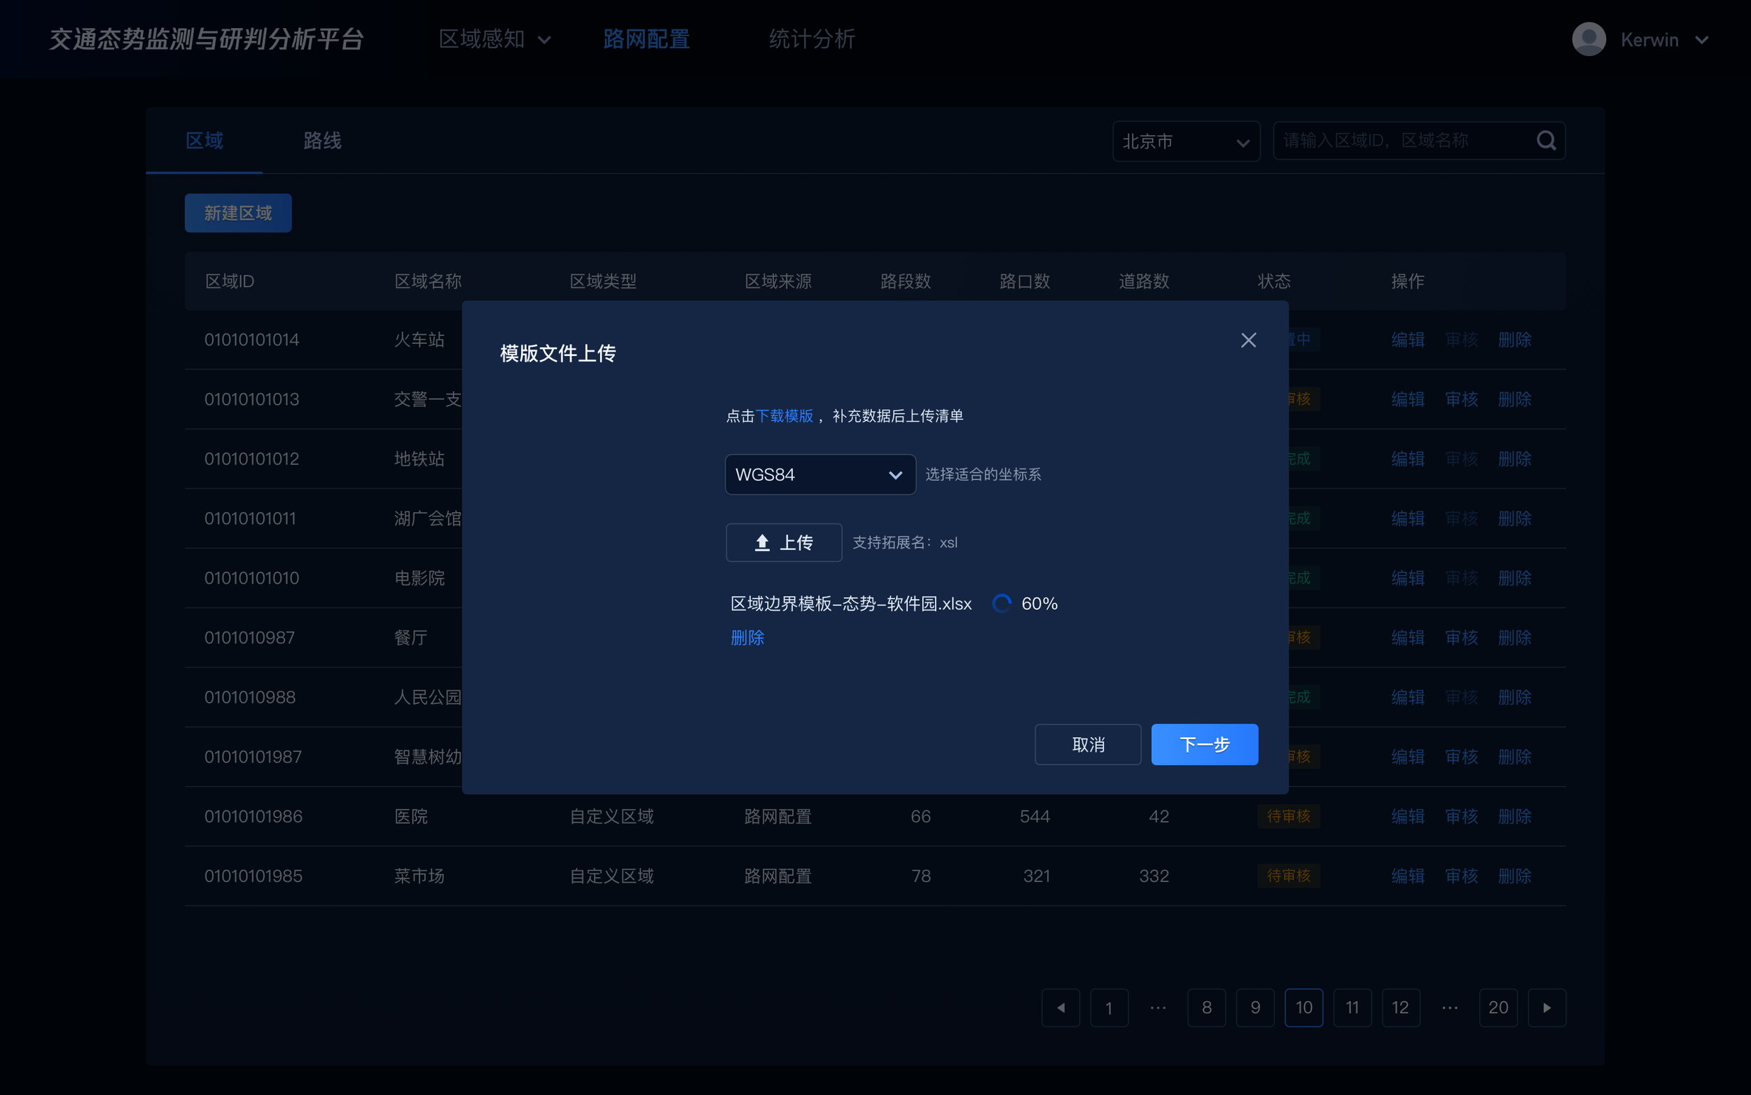Viewport: 1751px width, 1095px height.
Task: Open 统计分析 in top navigation
Action: (x=812, y=39)
